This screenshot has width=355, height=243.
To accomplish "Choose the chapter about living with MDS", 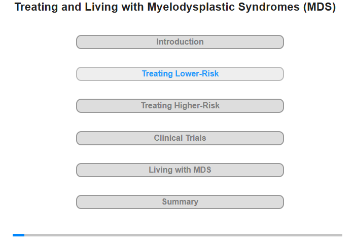I will [x=180, y=170].
